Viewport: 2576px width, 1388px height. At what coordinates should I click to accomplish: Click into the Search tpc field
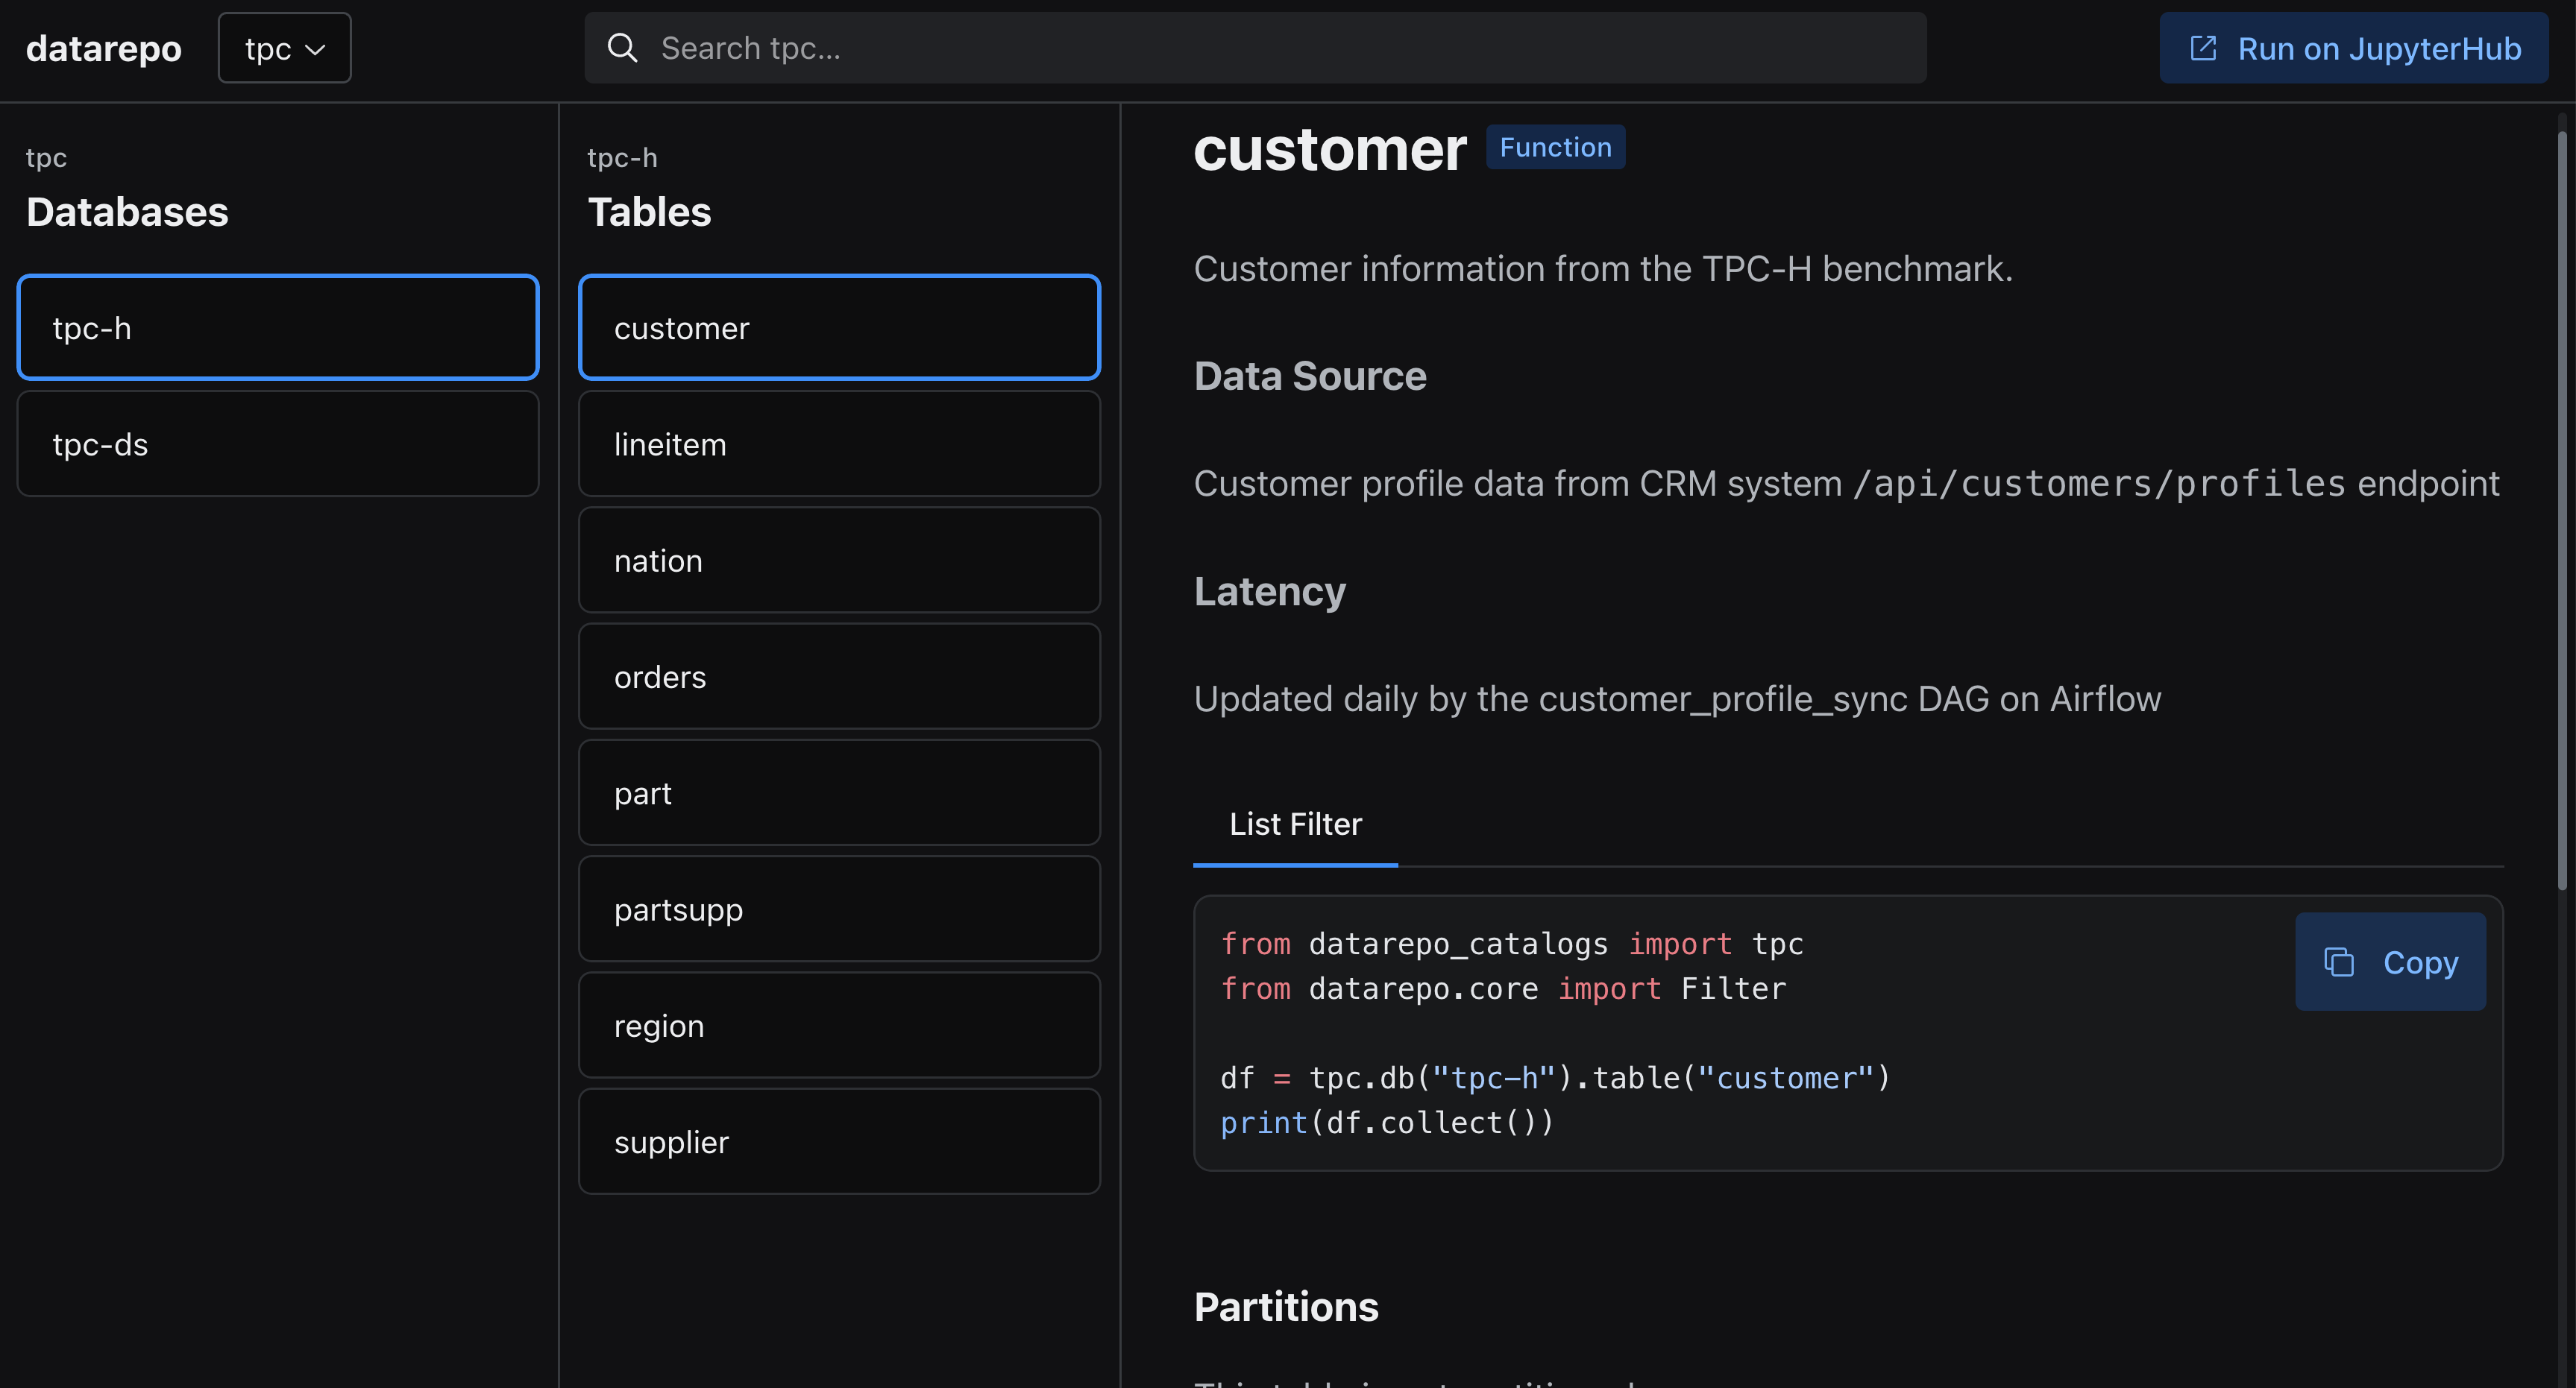pos(1255,48)
